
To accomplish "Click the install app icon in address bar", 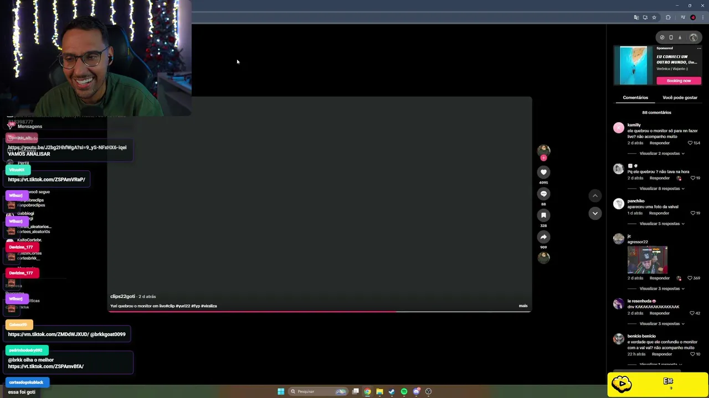I will [x=645, y=18].
